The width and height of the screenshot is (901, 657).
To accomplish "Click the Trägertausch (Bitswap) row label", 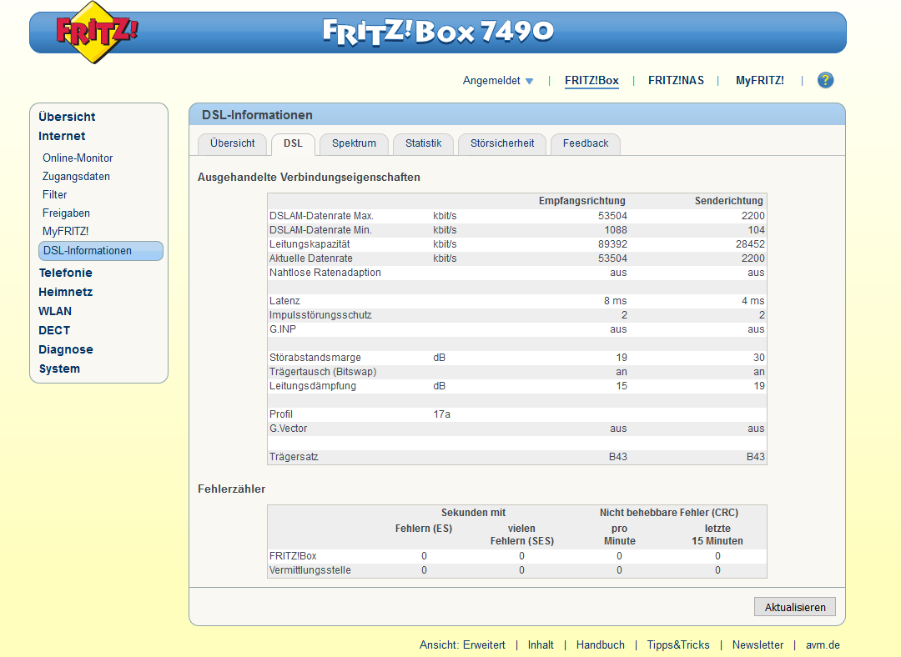I will 323,372.
